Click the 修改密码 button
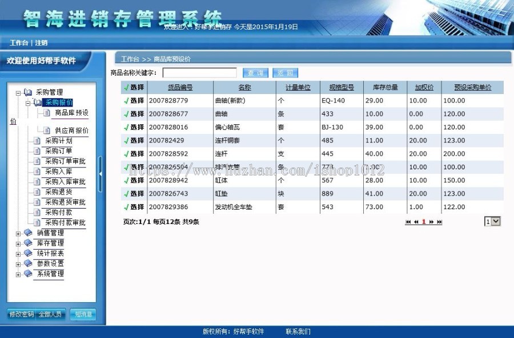The height and width of the screenshot is (338, 514). (21, 315)
